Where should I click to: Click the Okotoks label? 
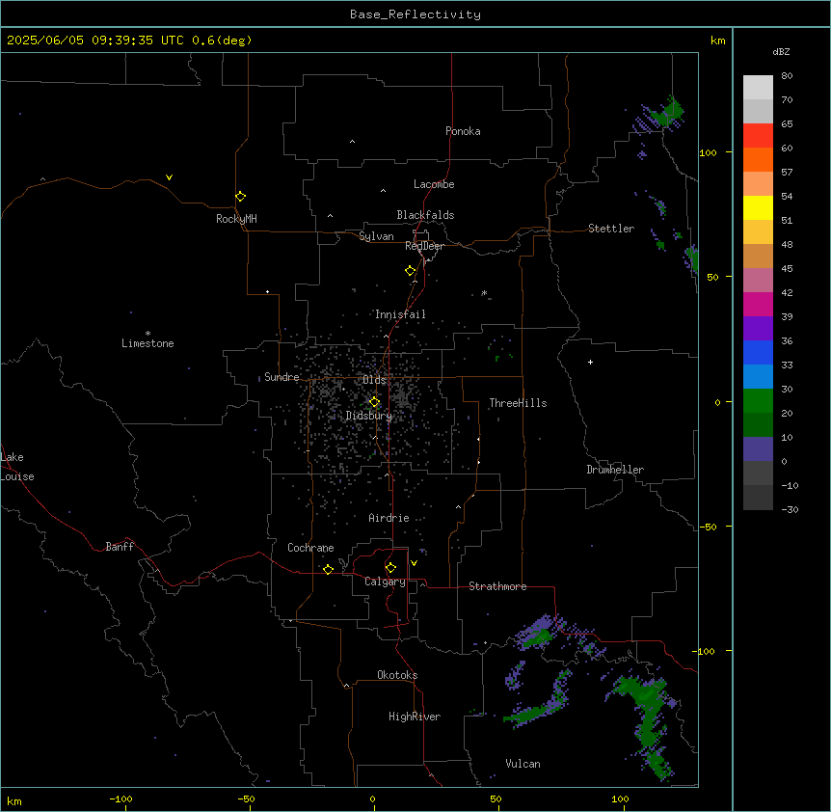pos(397,675)
